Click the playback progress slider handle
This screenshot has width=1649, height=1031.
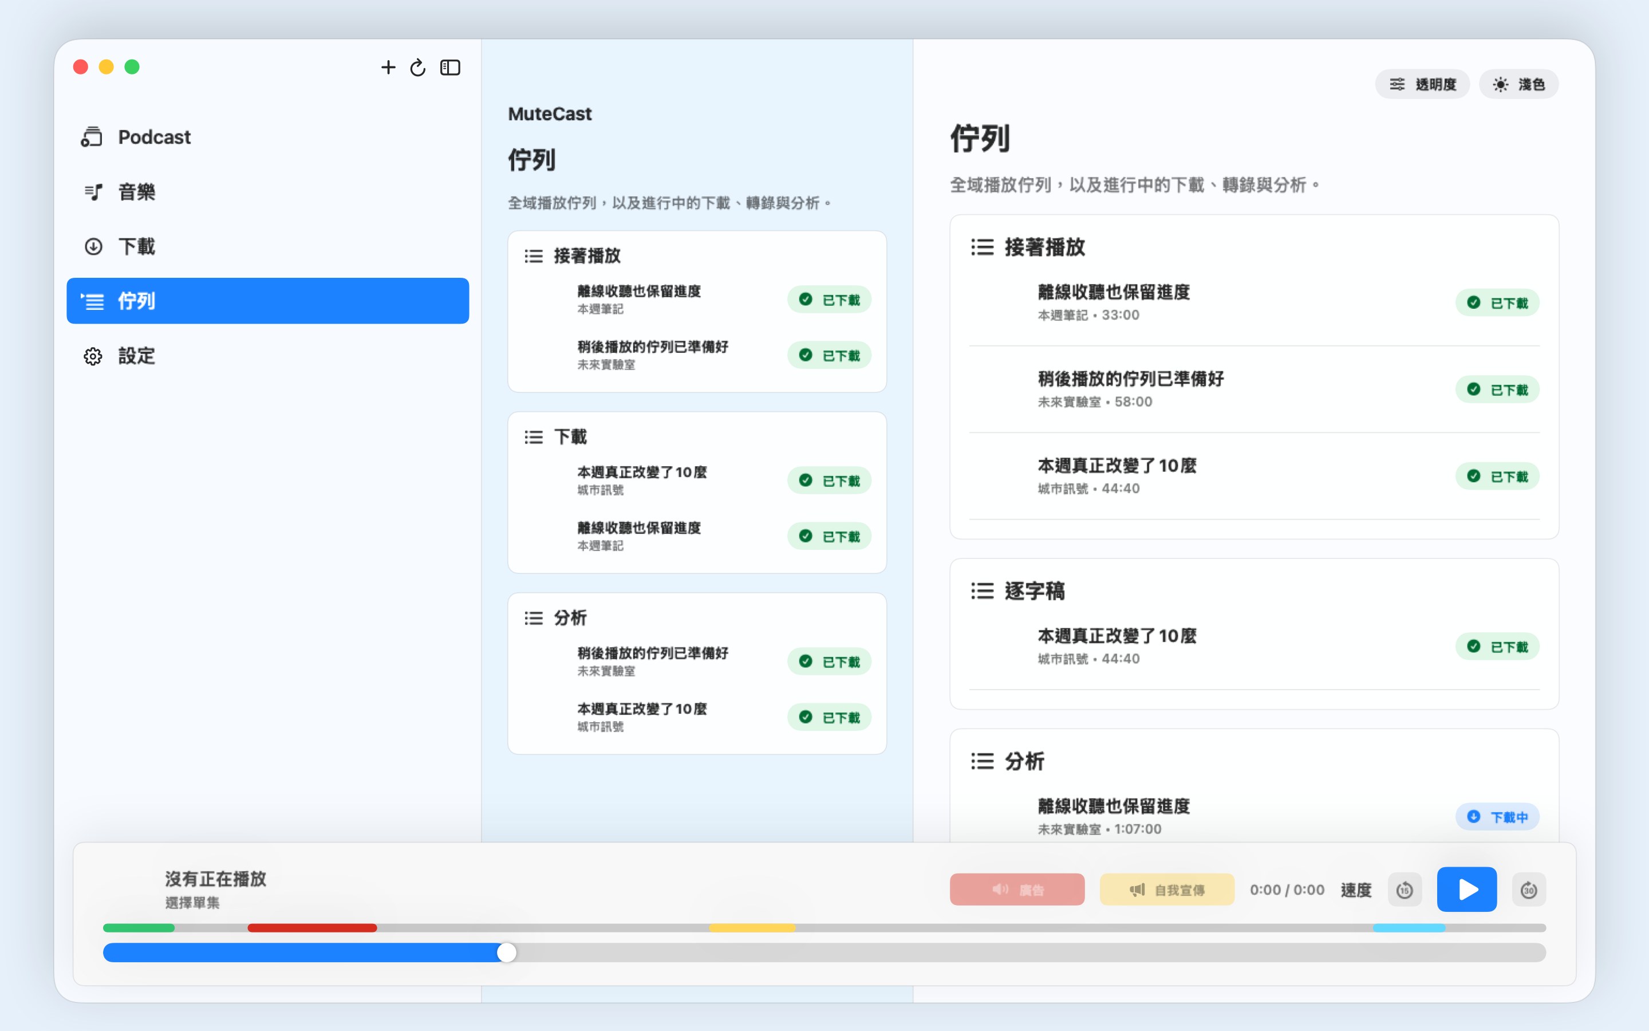click(x=506, y=953)
